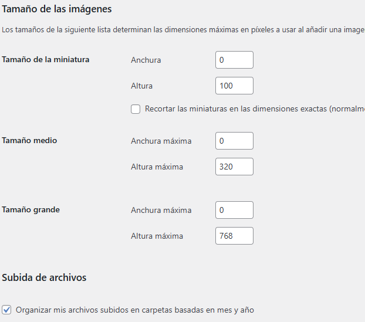The height and width of the screenshot is (322, 365).
Task: Click the thumbnail Altura field showing 100
Action: [234, 86]
